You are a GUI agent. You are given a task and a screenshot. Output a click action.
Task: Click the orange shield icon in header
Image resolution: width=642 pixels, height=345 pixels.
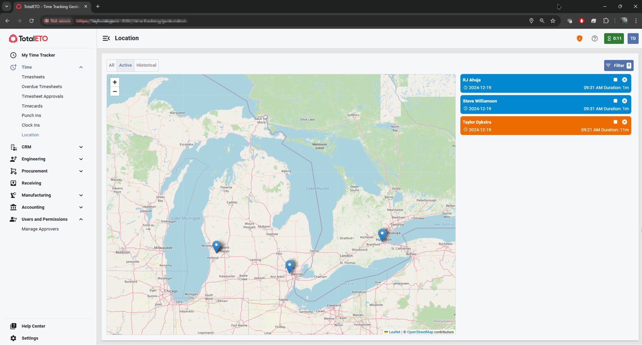pos(579,38)
